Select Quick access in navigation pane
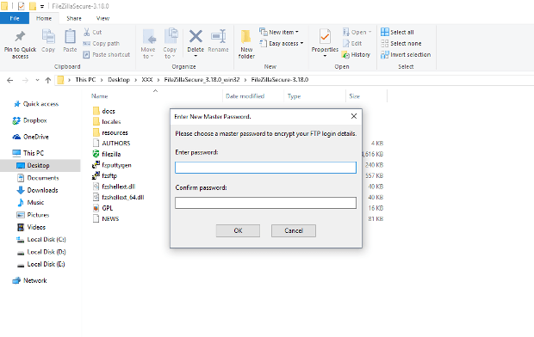This screenshot has height=337, width=534. coord(36,104)
